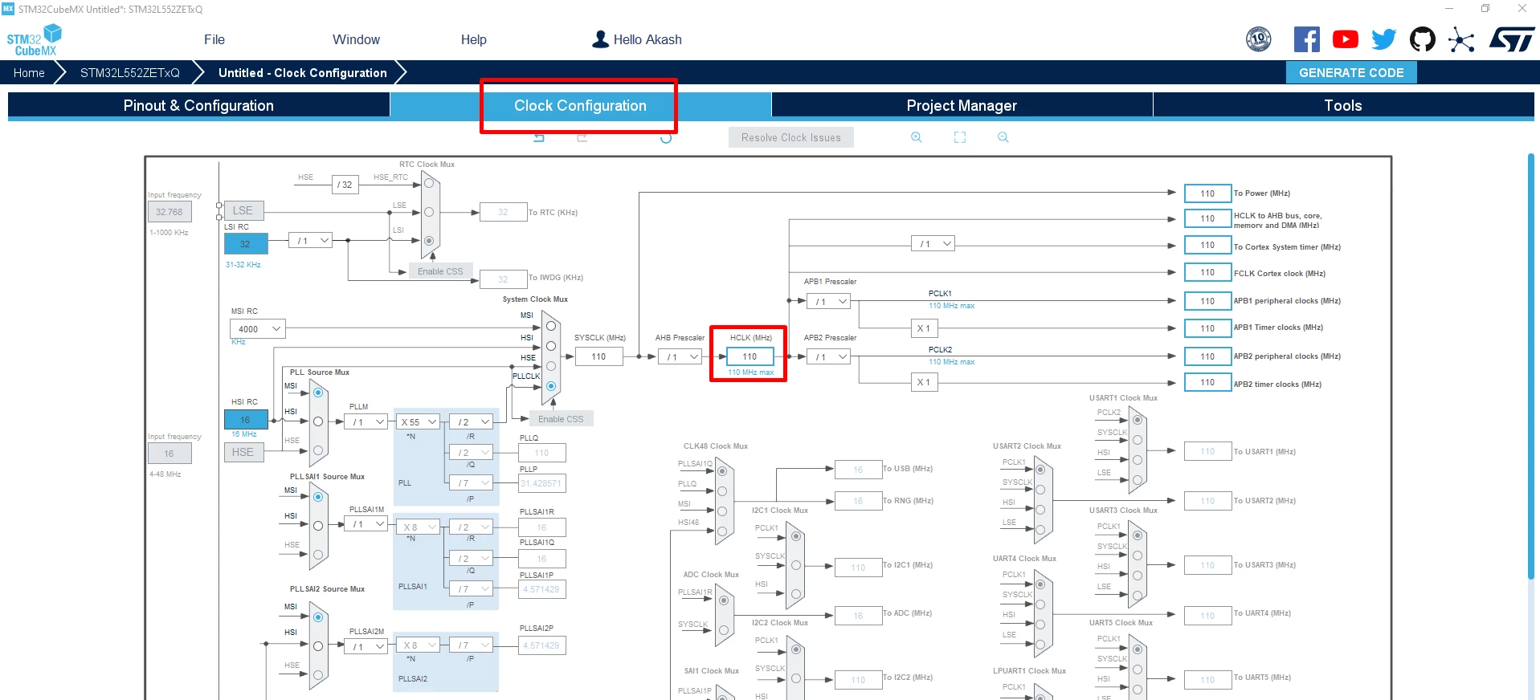Open the PLLSAI1 X 8 multiplier dropdown
This screenshot has width=1540, height=700.
coord(418,527)
